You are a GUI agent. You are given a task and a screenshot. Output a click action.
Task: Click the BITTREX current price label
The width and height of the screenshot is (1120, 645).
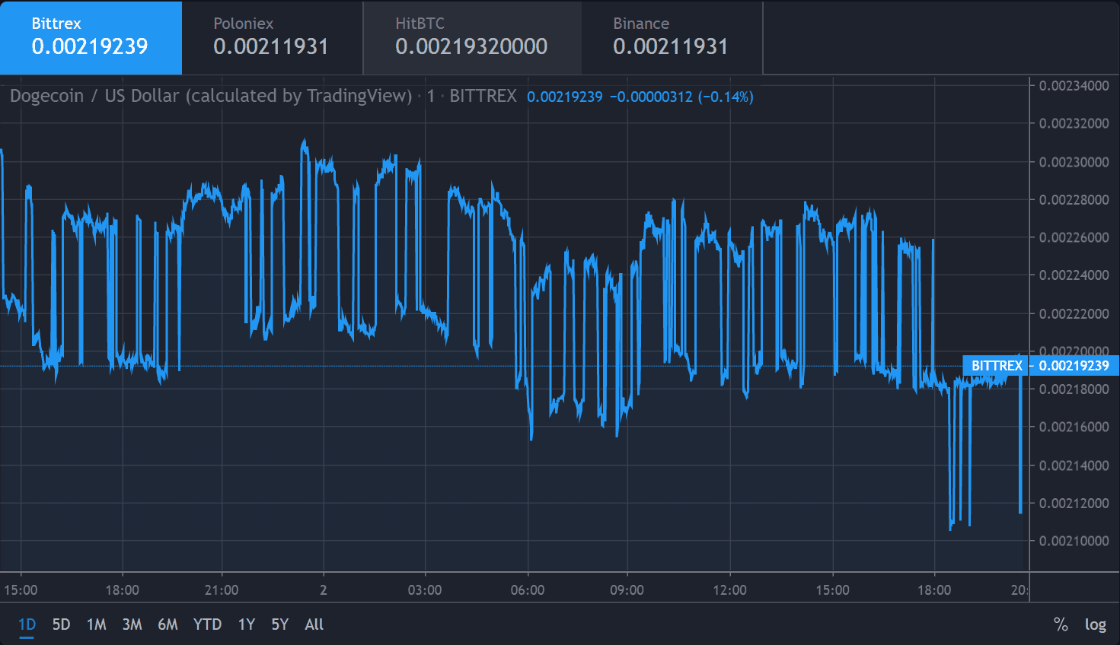click(997, 366)
